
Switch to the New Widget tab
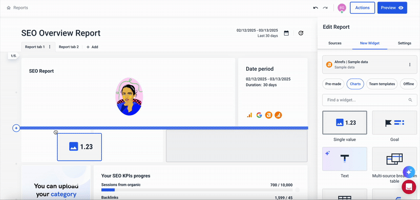click(x=370, y=43)
